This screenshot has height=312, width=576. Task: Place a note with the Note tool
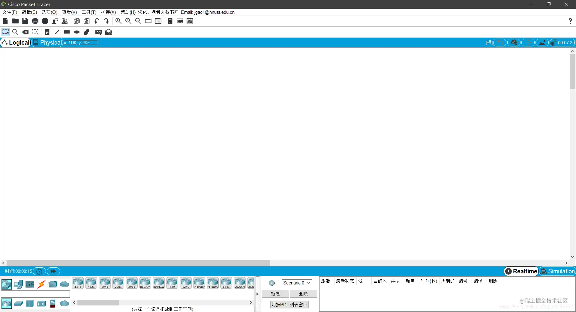click(x=47, y=32)
